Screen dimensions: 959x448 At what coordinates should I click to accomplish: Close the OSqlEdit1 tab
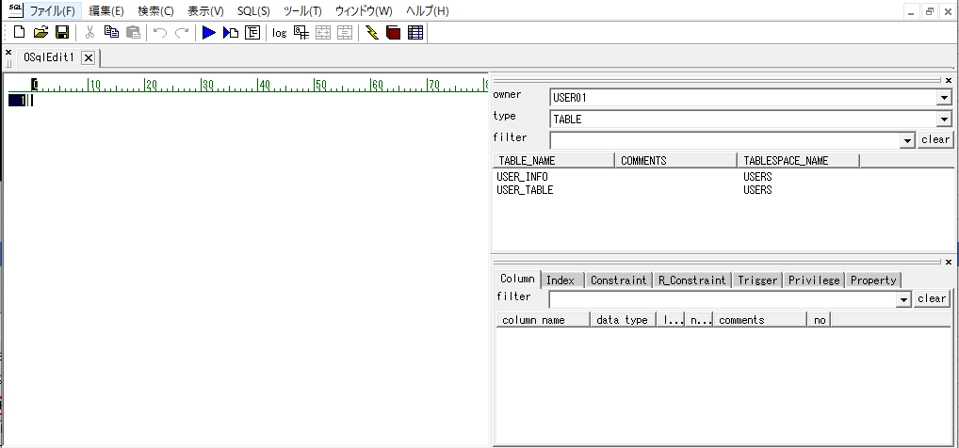coord(88,57)
